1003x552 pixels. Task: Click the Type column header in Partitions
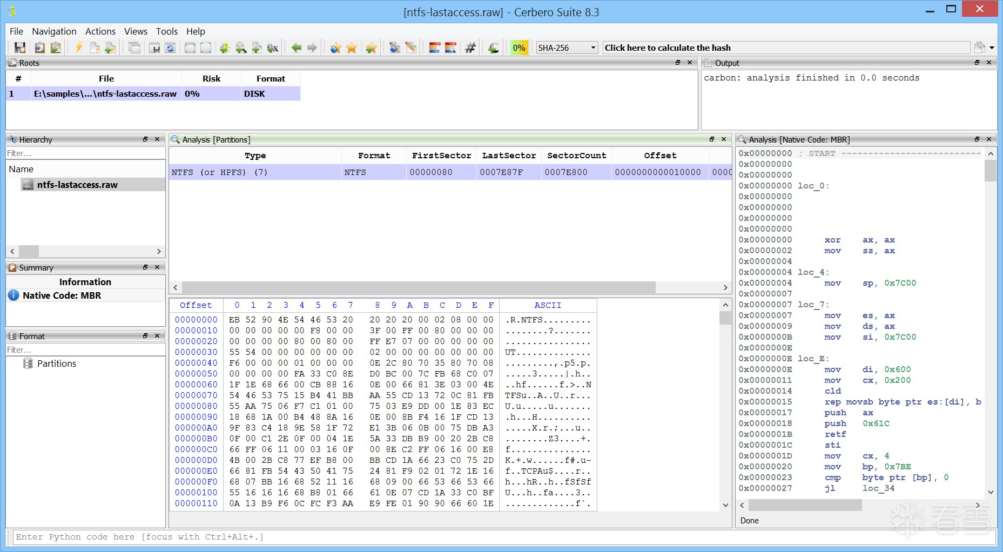pos(255,156)
